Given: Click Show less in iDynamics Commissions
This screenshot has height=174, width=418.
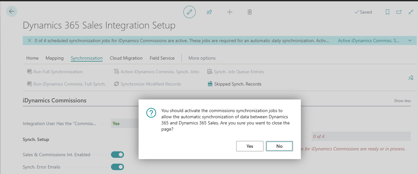Looking at the screenshot, I should 402,101.
